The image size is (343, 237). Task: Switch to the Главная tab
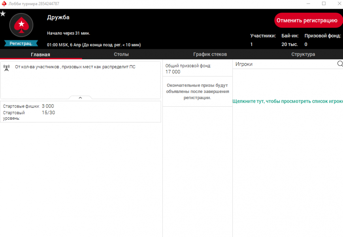point(40,55)
